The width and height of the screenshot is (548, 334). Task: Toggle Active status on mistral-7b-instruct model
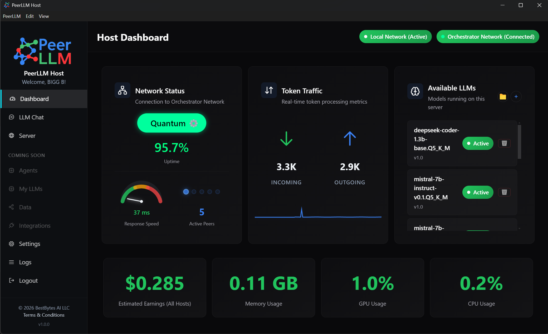477,192
